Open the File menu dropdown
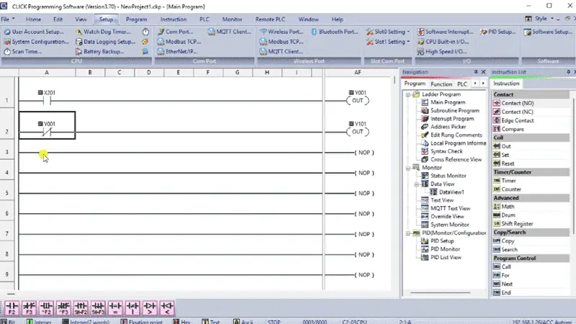 point(8,19)
